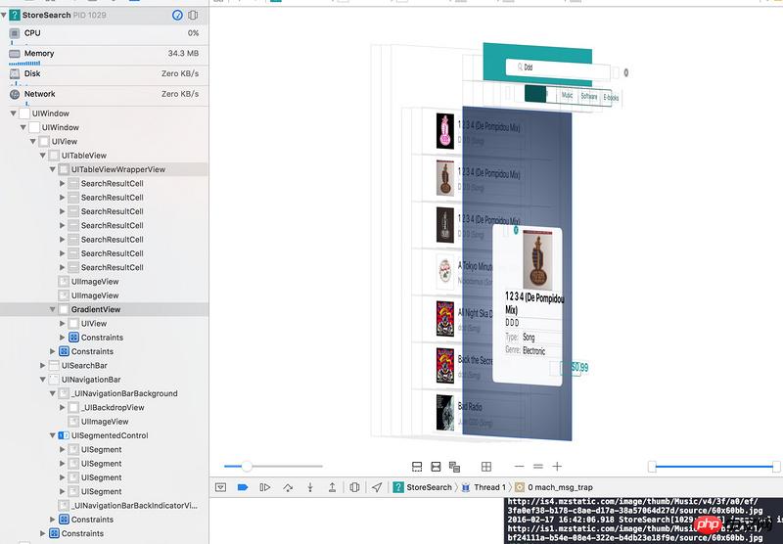Select UIImageView under _UINavigationBarBackground
The image size is (783, 544).
click(105, 422)
